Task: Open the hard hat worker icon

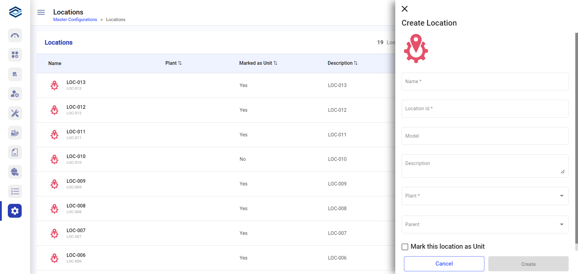Action: coord(15,172)
